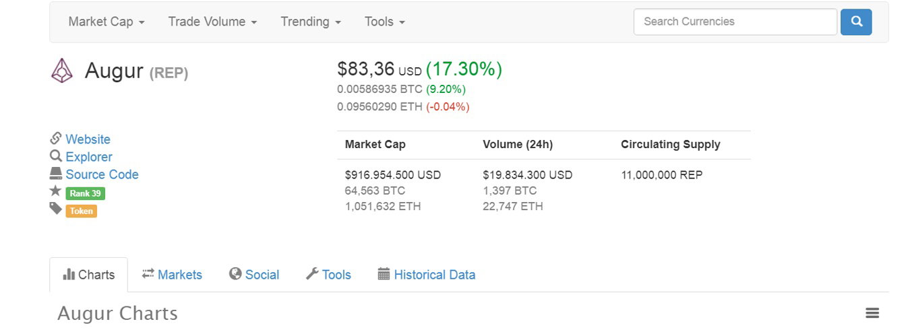Open the Tools tab below the stats
The image size is (904, 334).
coord(328,275)
